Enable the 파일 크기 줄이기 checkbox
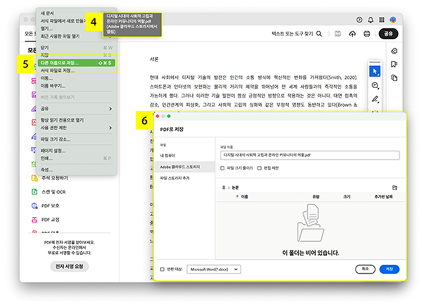Viewport: 422px width, 308px height. tap(222, 168)
